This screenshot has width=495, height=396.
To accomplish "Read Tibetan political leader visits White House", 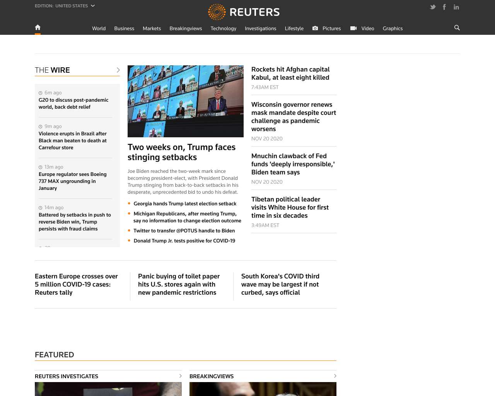I will pos(290,208).
